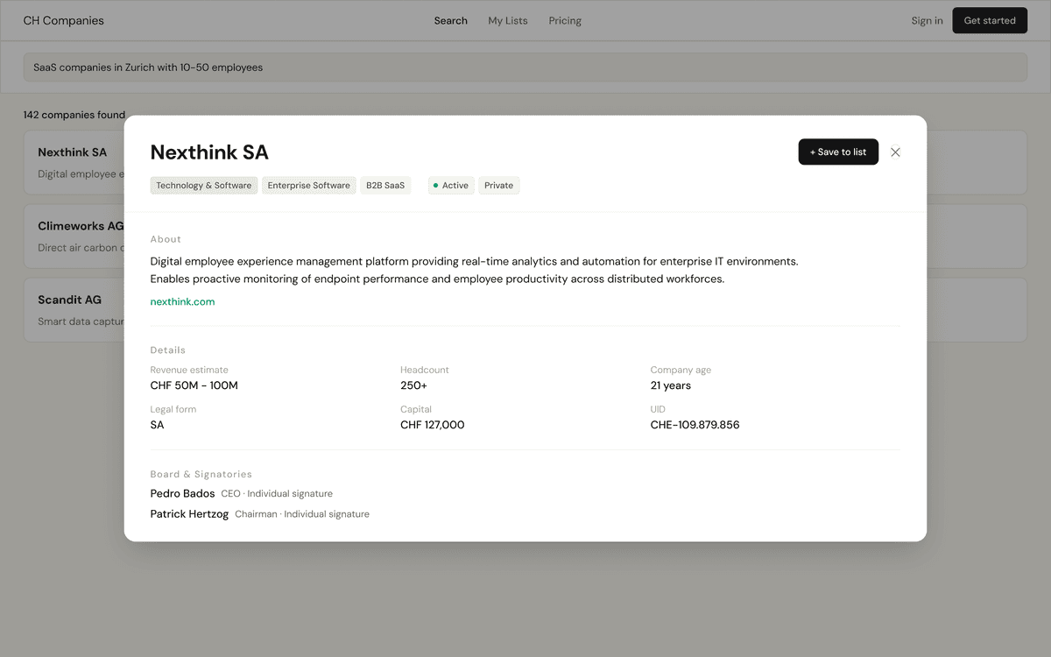1051x657 pixels.
Task: Close the Nexthink SA details dialog
Action: pyautogui.click(x=895, y=152)
